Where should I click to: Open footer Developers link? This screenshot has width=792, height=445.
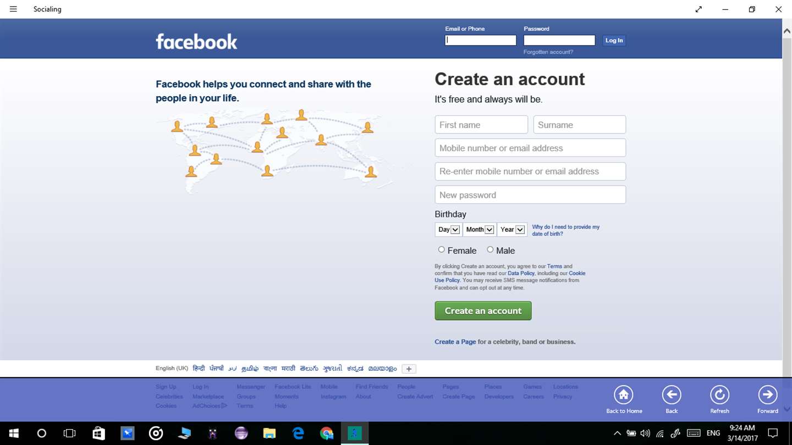tap(499, 397)
